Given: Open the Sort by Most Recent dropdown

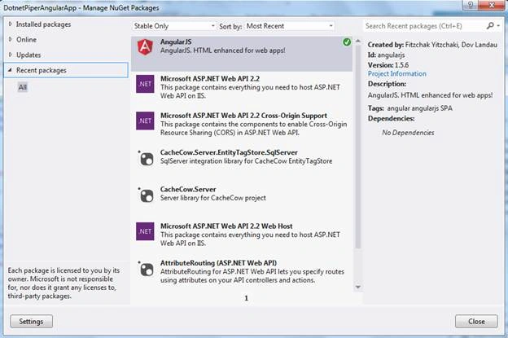Looking at the screenshot, I should 290,26.
